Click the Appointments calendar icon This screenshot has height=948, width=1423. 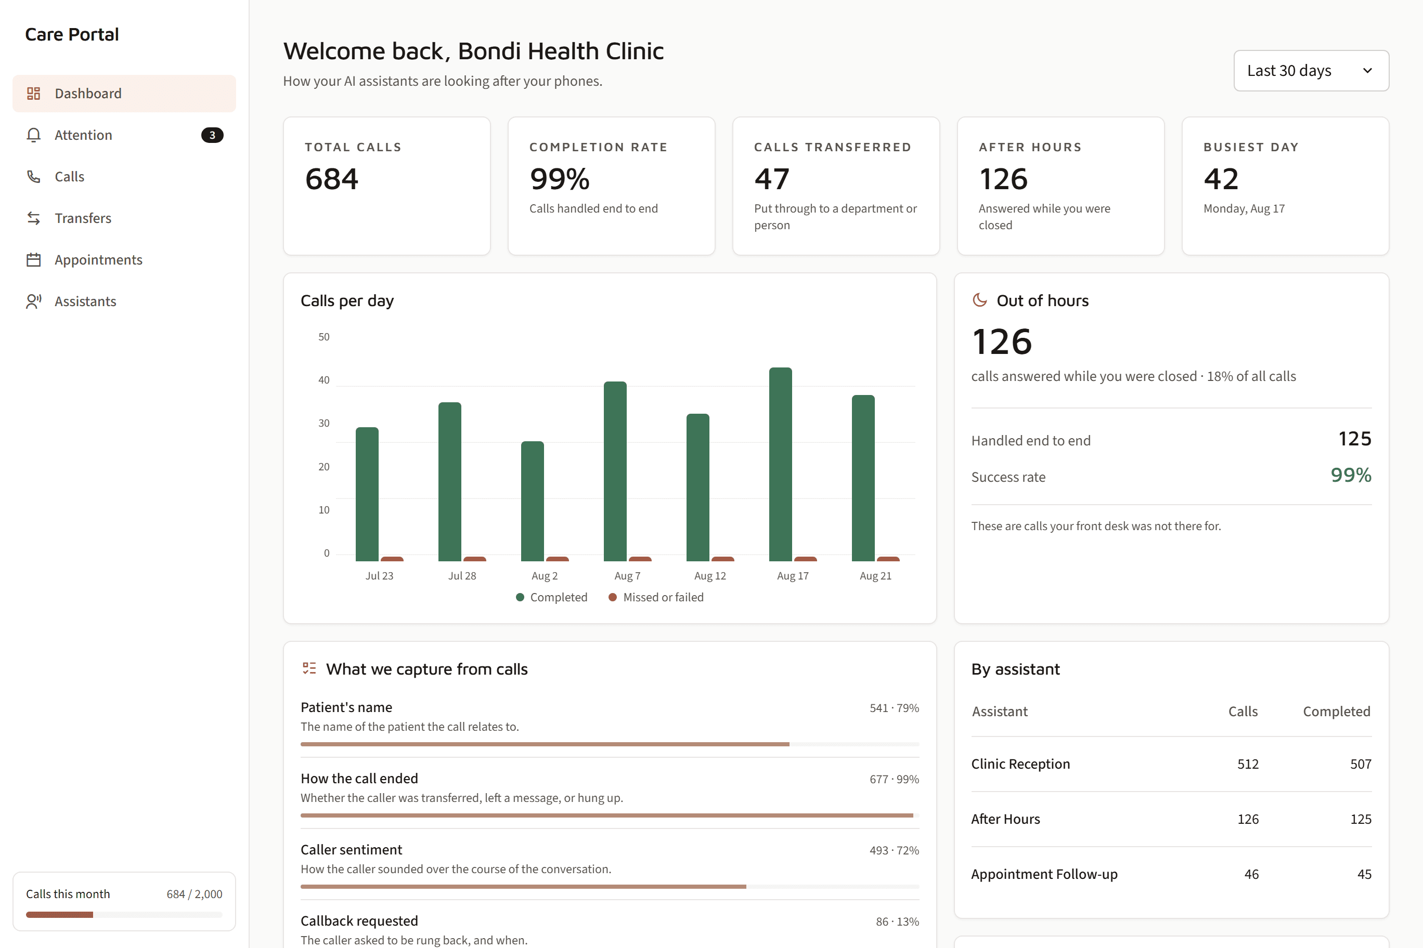(x=34, y=260)
